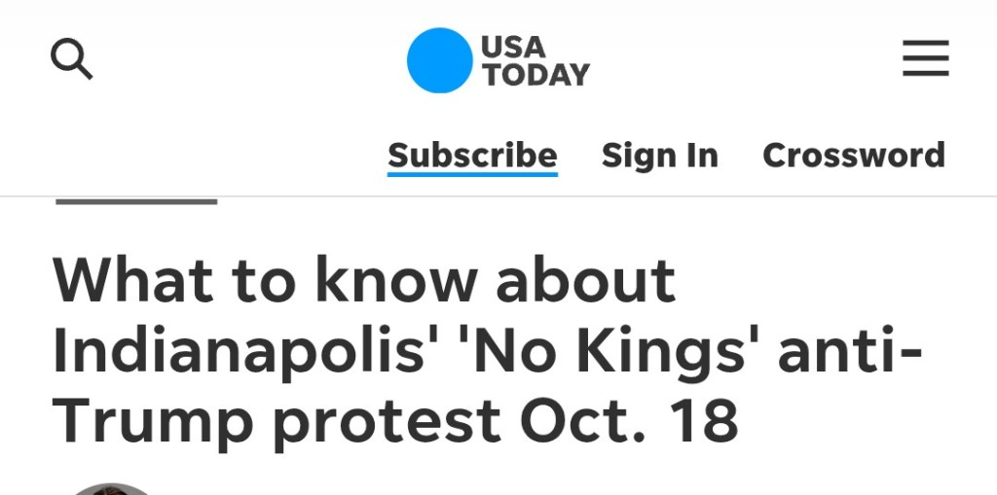This screenshot has width=997, height=495.
Task: Click the USA TODAY wordmark text
Action: (x=535, y=60)
